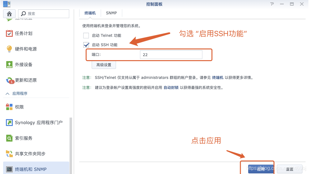
Task: Open Privileges colored squares icon
Action: pos(9,107)
